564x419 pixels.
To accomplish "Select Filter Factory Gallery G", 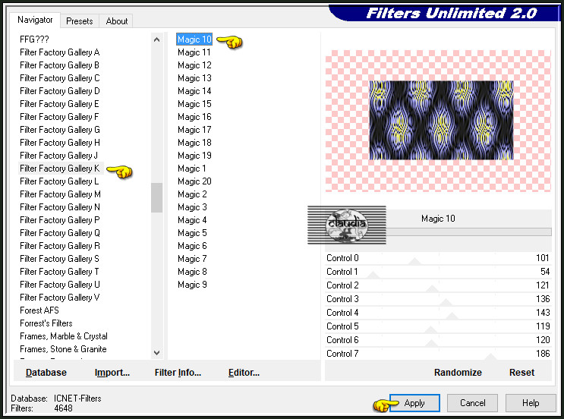I will coord(60,130).
